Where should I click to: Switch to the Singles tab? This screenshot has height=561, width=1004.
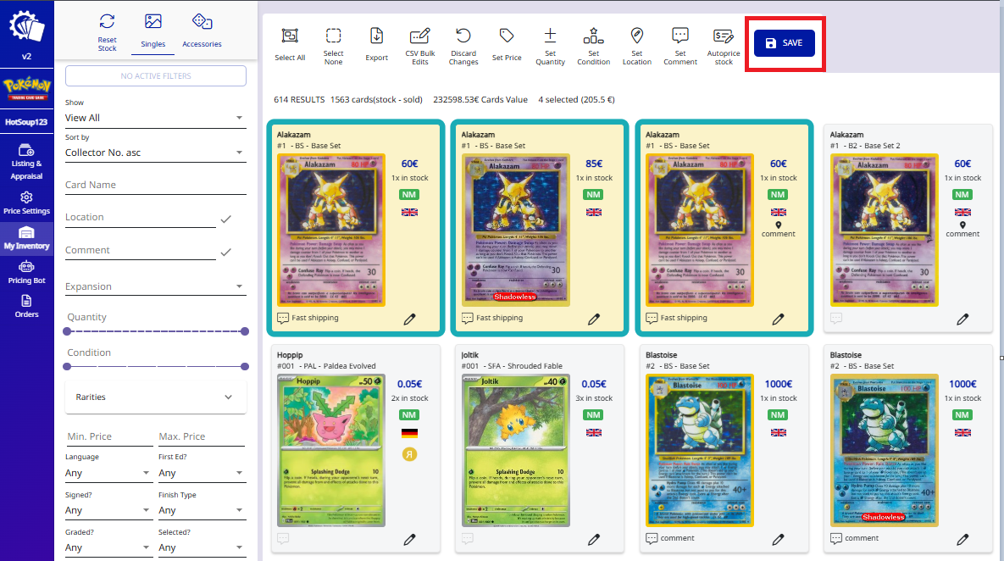(x=153, y=31)
